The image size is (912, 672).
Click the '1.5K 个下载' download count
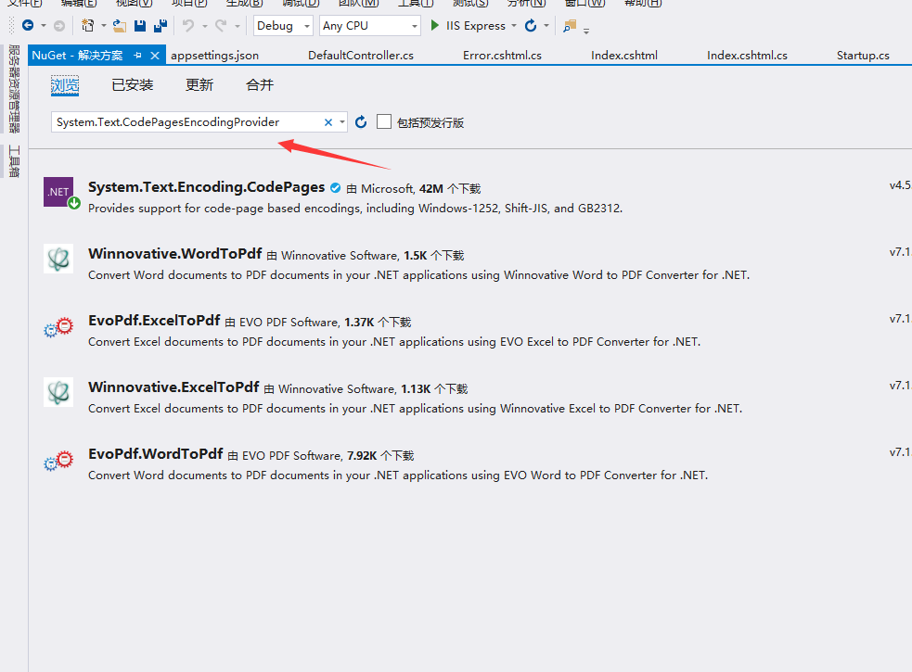pyautogui.click(x=434, y=255)
